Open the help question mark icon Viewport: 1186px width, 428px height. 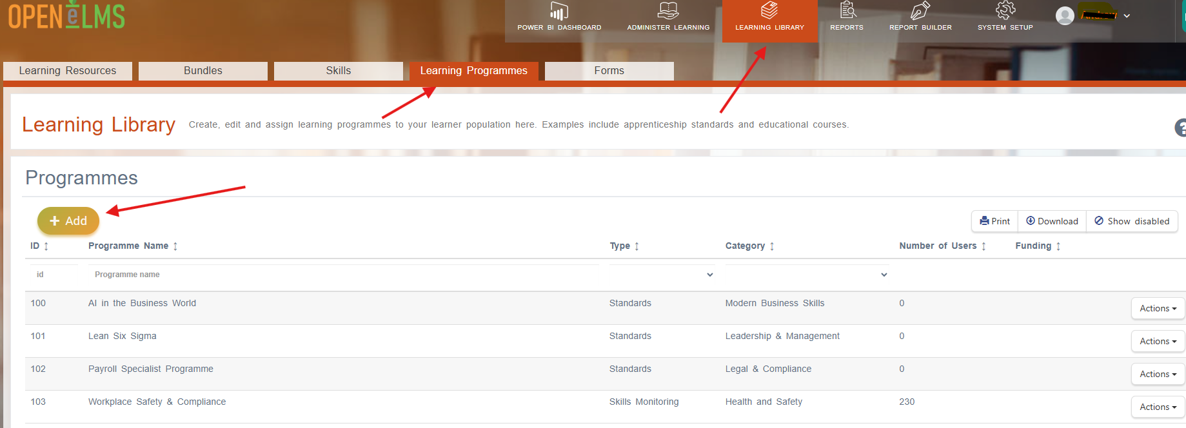(1180, 128)
